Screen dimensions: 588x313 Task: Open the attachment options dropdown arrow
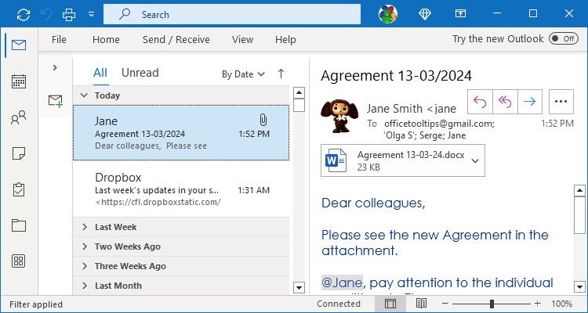pyautogui.click(x=475, y=161)
